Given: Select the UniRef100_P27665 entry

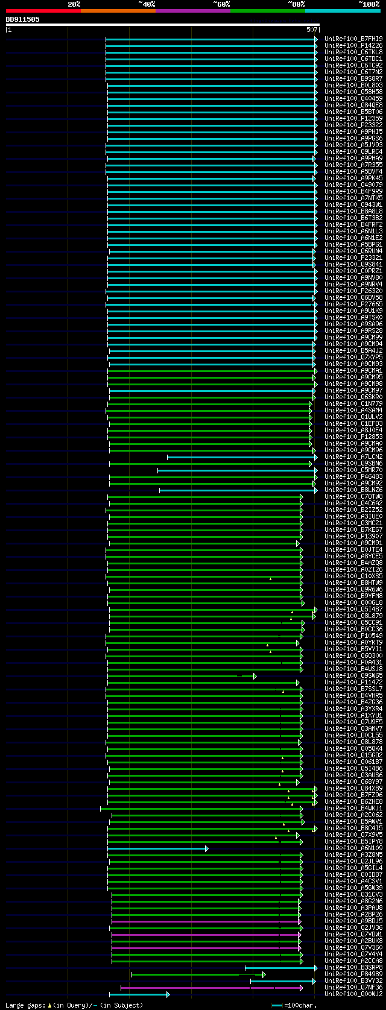Looking at the screenshot, I should coord(353,304).
